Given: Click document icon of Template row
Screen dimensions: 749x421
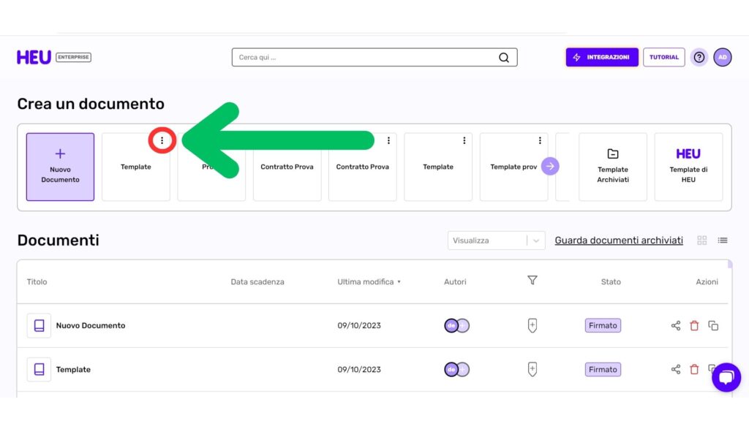Looking at the screenshot, I should tap(39, 369).
